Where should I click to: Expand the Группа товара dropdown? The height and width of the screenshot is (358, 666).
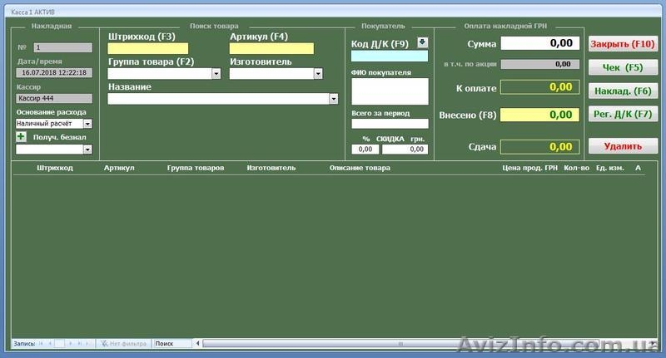point(216,74)
